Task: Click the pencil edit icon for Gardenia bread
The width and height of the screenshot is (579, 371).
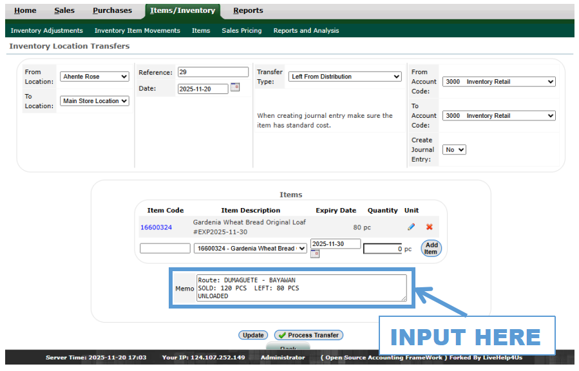Action: click(x=412, y=227)
